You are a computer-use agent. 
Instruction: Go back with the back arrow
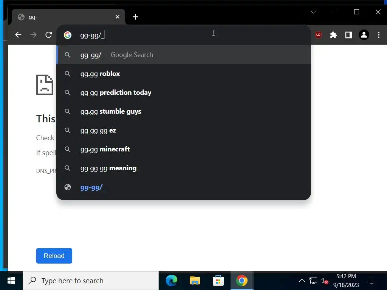point(18,35)
